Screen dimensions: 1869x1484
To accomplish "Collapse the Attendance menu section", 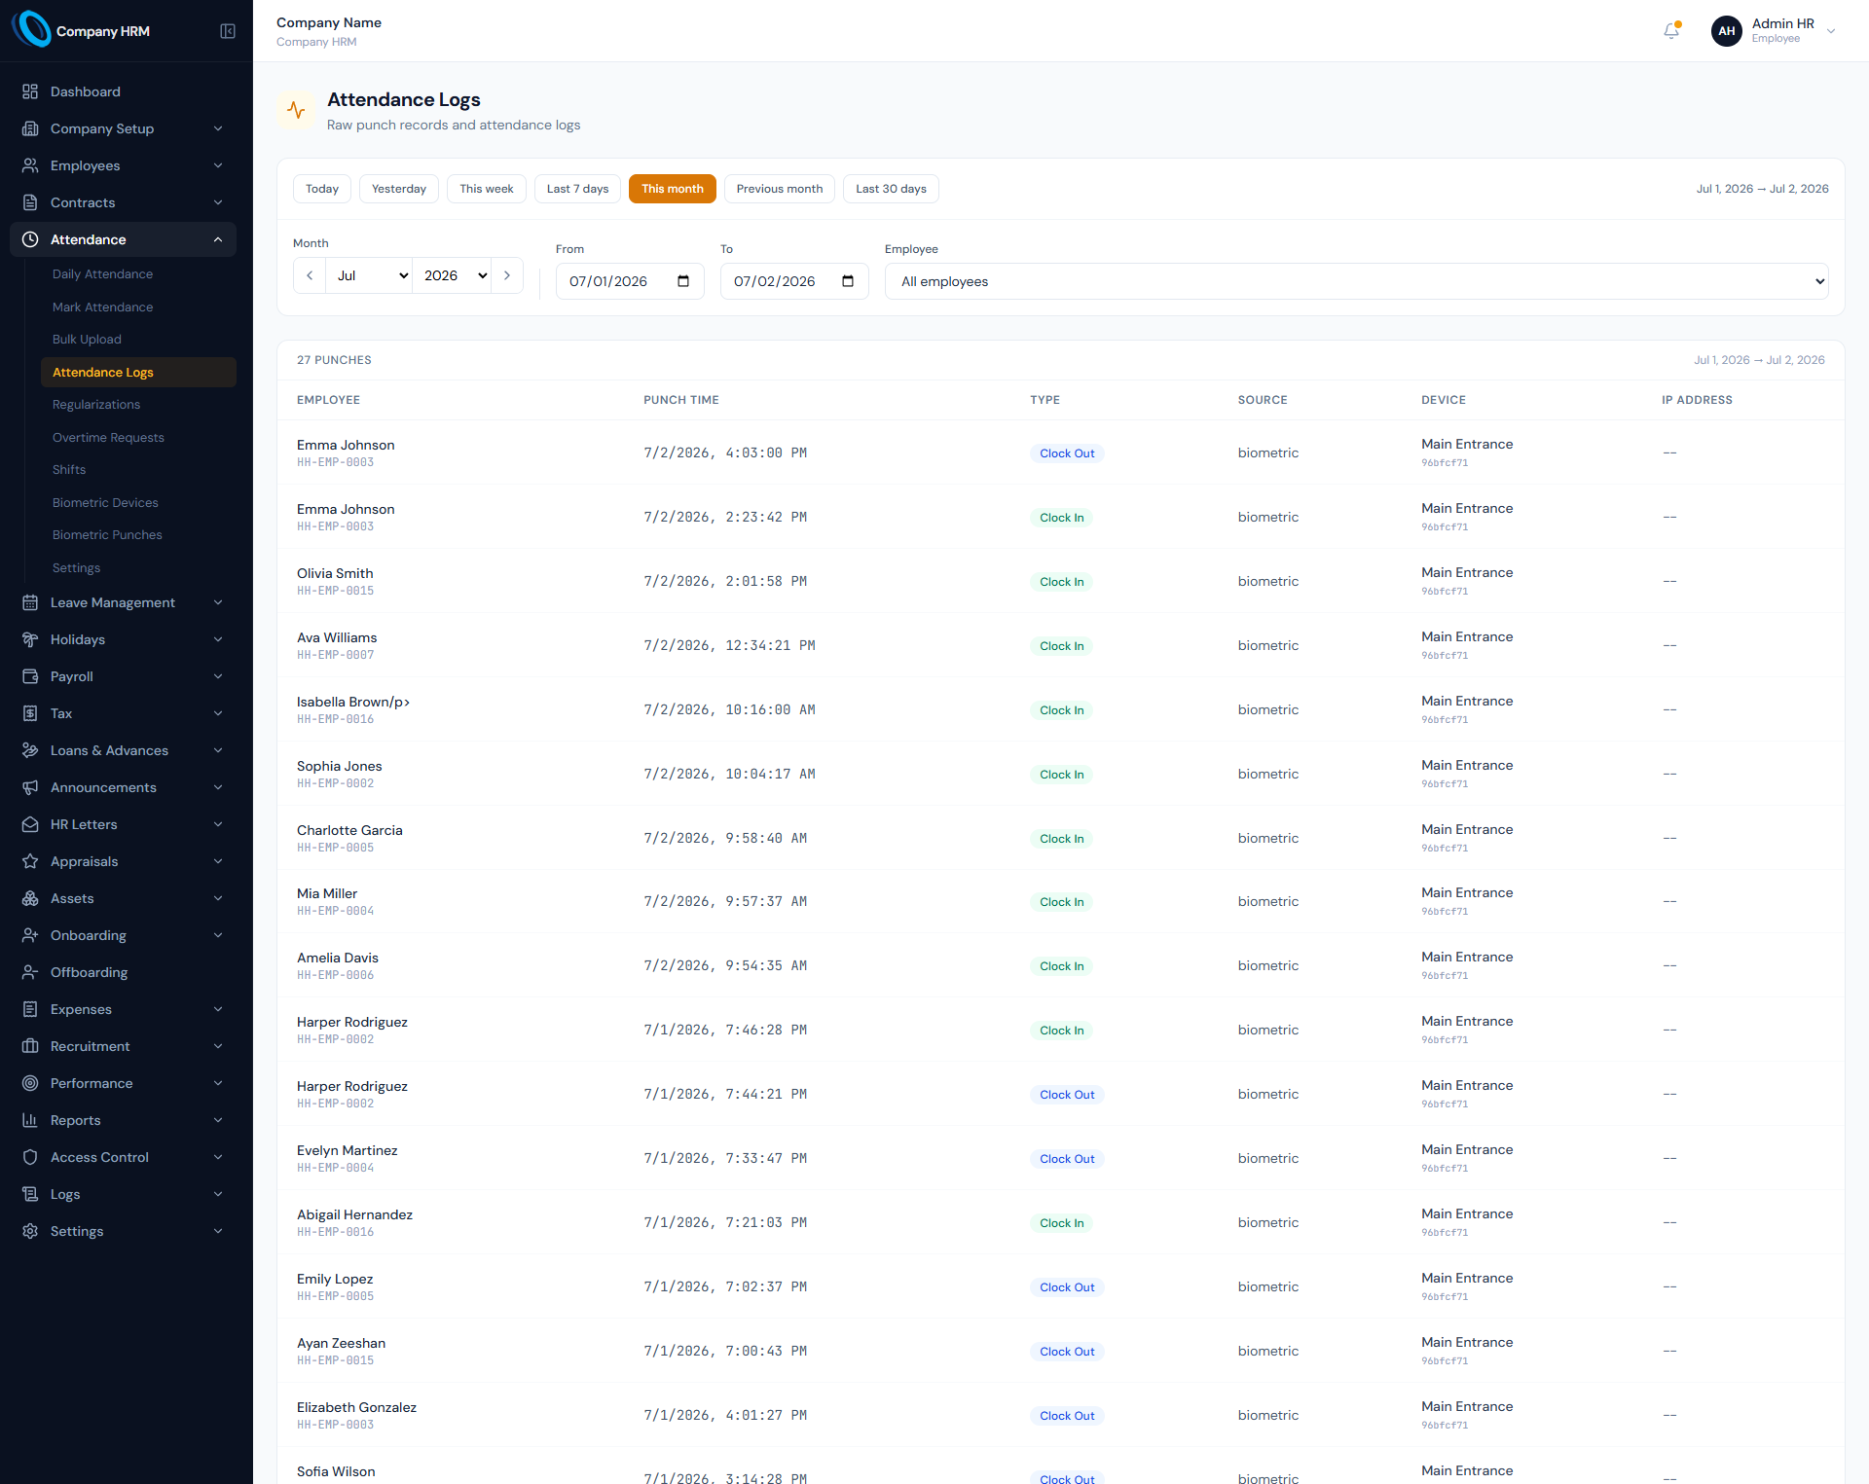I will pos(218,239).
